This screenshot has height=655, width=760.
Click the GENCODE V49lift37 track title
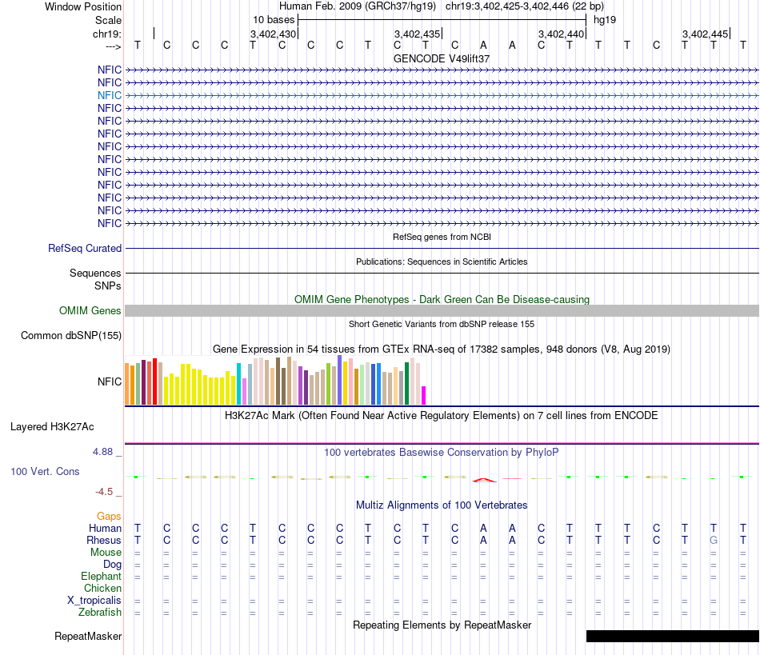tap(442, 58)
